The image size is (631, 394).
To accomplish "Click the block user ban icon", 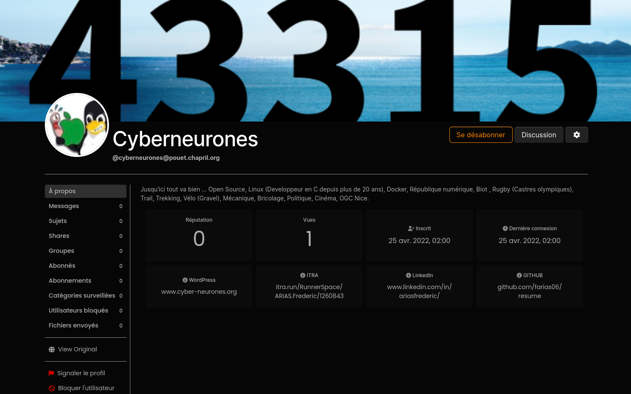I will 52,388.
